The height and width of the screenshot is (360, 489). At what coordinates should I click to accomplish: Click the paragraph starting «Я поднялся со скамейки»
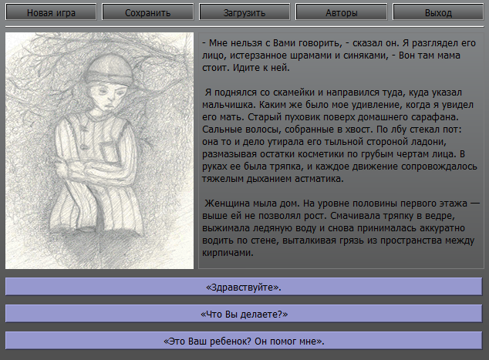tap(339, 135)
